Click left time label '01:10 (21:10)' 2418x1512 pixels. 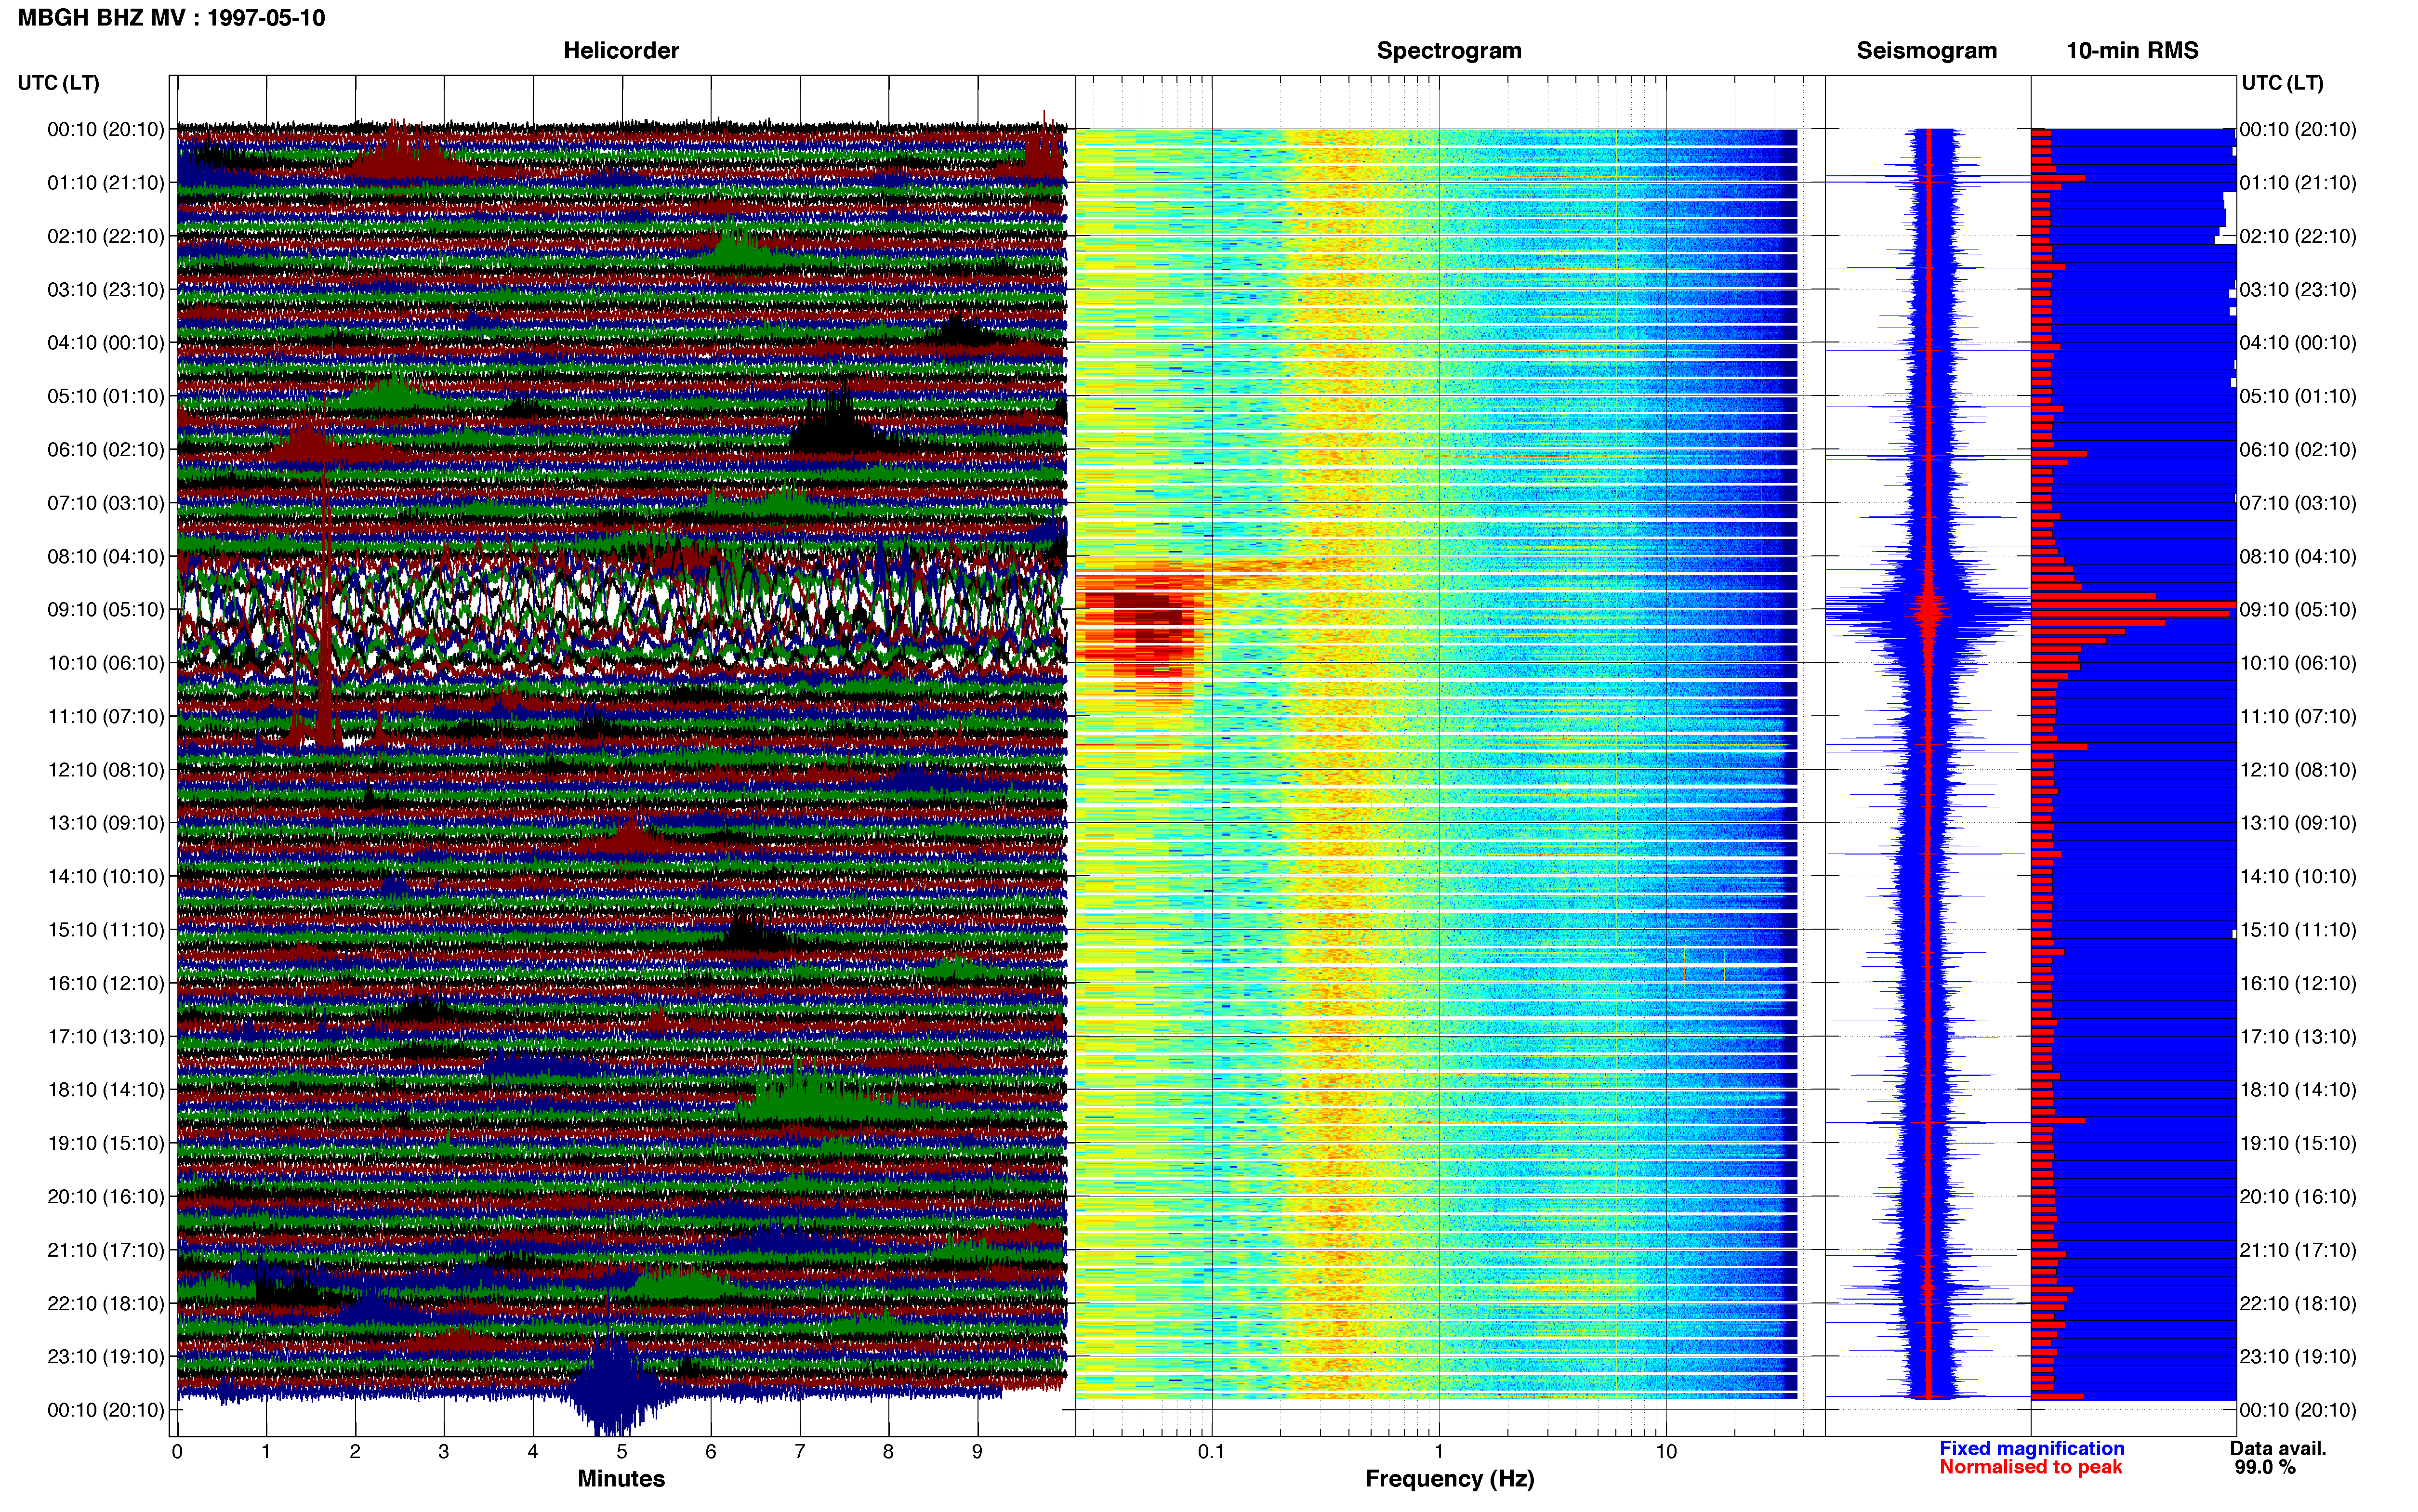click(106, 183)
